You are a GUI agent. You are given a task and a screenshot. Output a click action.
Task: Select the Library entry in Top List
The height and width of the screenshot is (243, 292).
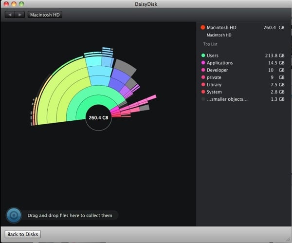click(243, 84)
